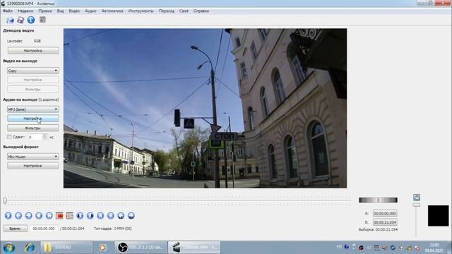
Task: Click the audio output Настройка button
Action: coord(33,119)
